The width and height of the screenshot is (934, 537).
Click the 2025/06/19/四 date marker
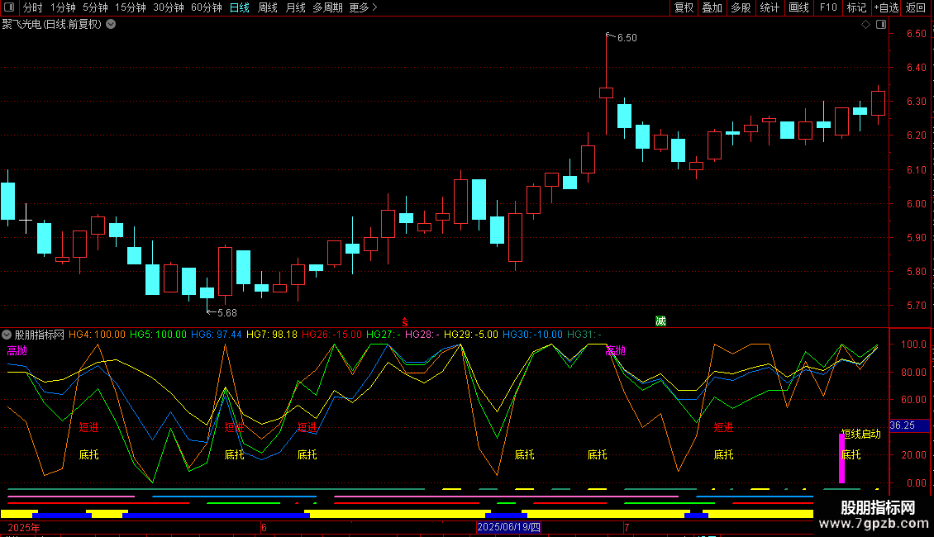pos(508,527)
